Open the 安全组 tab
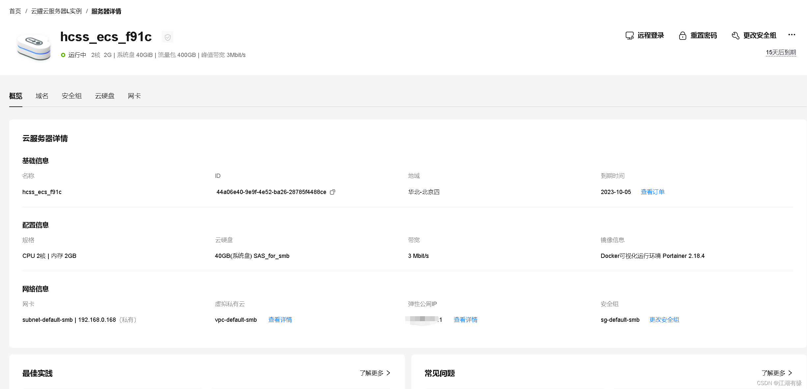Viewport: 807px width, 389px height. 71,96
